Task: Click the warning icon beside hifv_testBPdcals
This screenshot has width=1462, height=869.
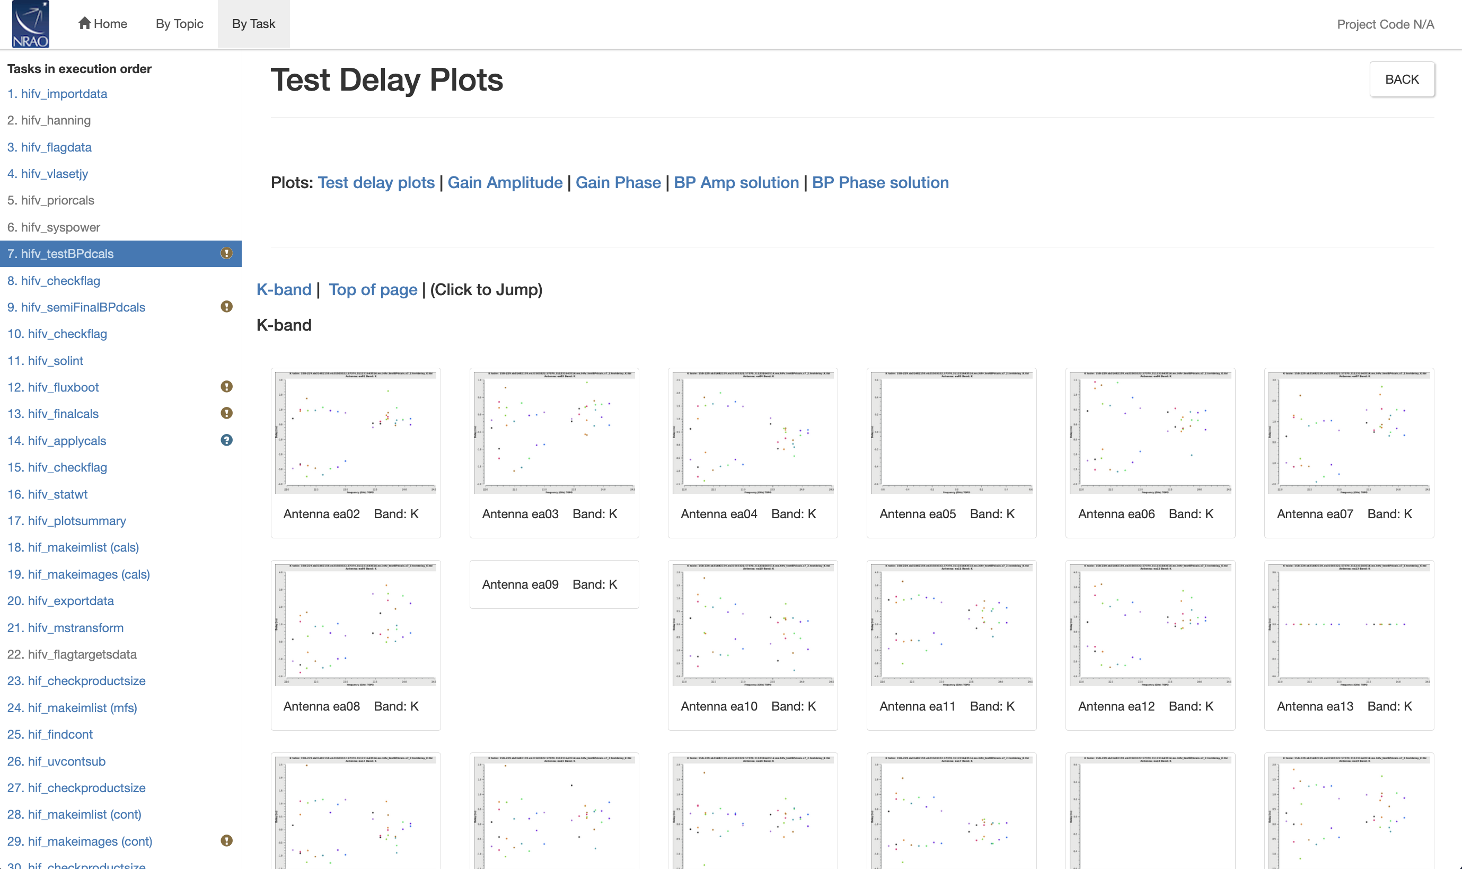Action: point(226,254)
